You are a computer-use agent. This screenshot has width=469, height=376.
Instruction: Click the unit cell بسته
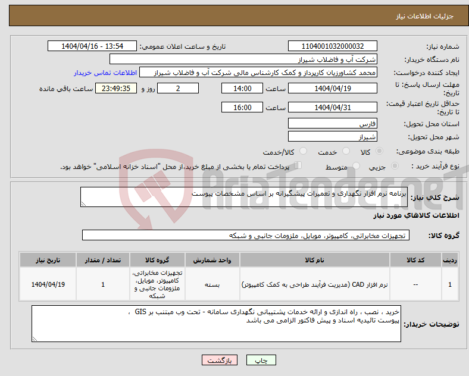(x=212, y=284)
